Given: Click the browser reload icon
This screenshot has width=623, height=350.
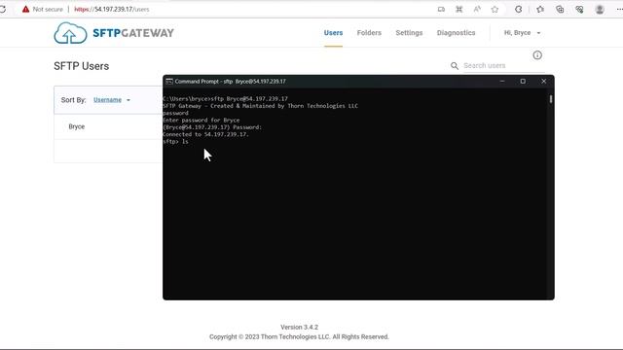Looking at the screenshot, I should click(3, 9).
